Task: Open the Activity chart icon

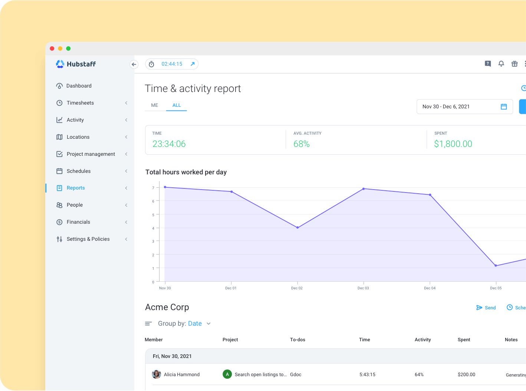Action: click(60, 120)
